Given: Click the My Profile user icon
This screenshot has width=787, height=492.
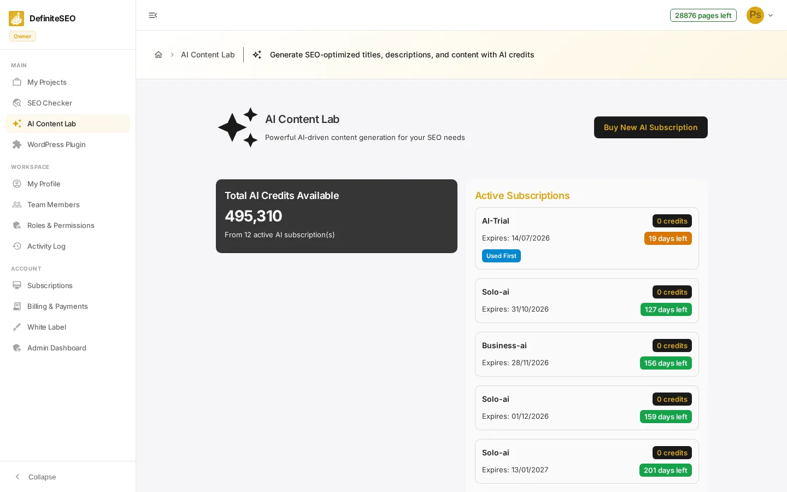Looking at the screenshot, I should click(x=17, y=184).
